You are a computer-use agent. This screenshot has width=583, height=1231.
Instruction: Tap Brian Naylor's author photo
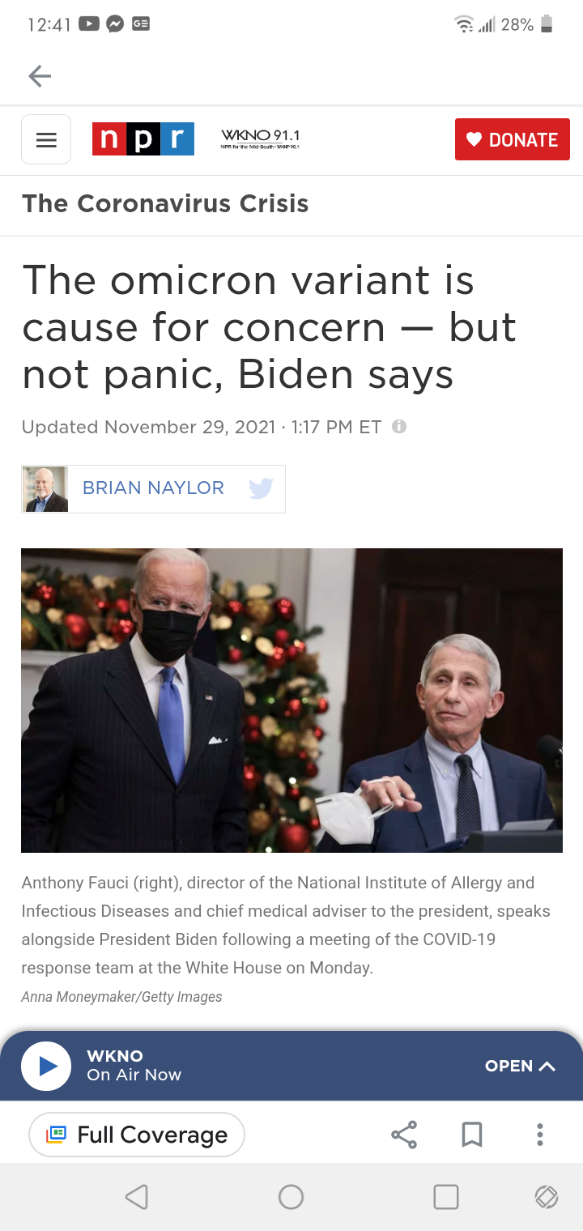45,489
